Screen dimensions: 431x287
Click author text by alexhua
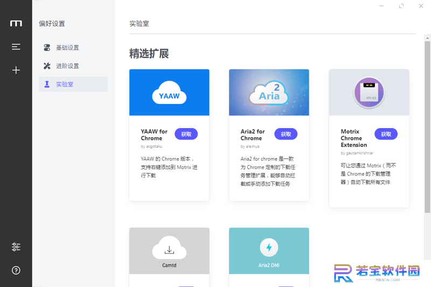point(250,146)
